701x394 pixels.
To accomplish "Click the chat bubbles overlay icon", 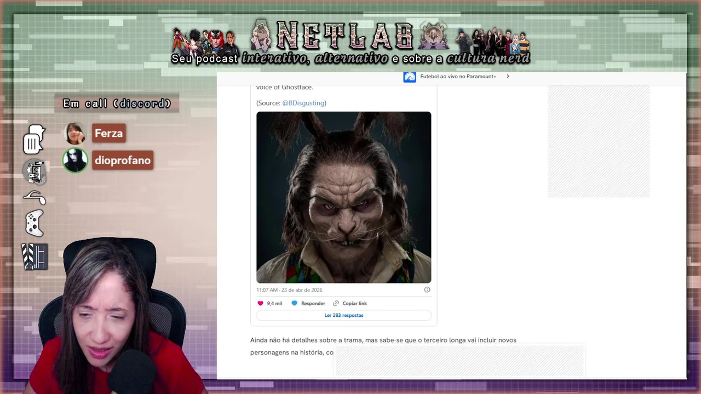I will (x=34, y=140).
